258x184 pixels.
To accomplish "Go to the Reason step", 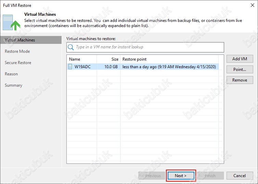I will click(x=11, y=74).
